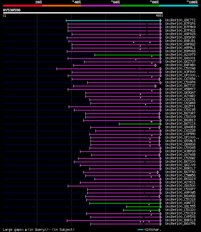Image resolution: width=201 pixels, height=232 pixels.
Task: Open hit UniRef100_B7FMK9
Action: pos(180,27)
